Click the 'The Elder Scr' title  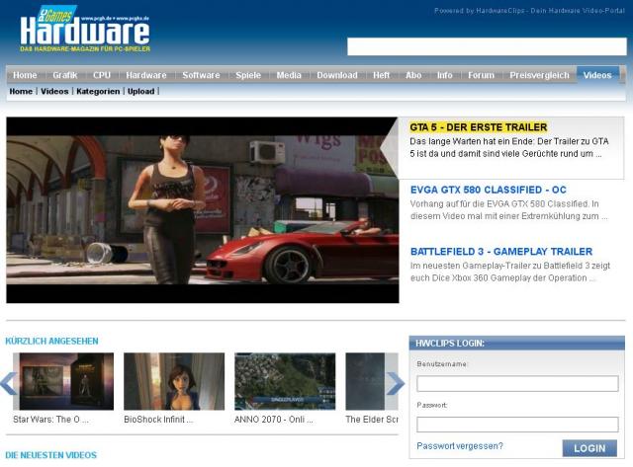(372, 420)
